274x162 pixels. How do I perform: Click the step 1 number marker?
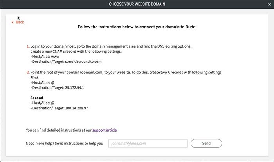pos(27,46)
